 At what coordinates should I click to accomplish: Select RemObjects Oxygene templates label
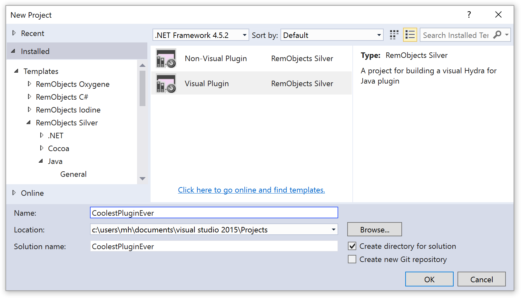tap(73, 84)
